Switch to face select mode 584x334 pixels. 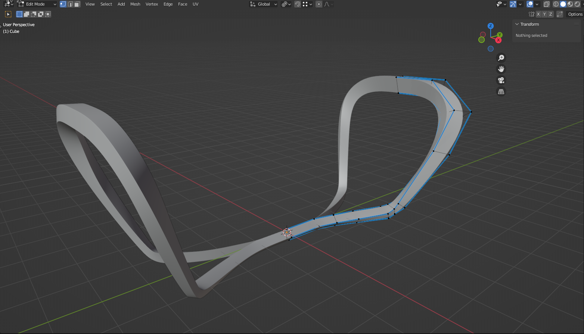pyautogui.click(x=77, y=4)
